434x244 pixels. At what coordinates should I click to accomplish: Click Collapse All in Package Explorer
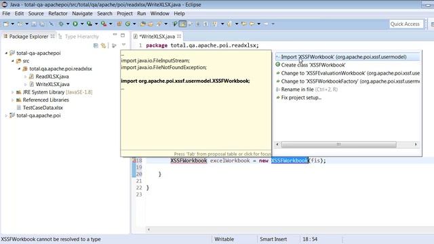click(x=96, y=45)
